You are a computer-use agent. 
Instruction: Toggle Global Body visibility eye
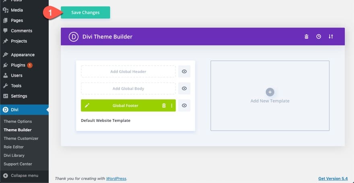pos(184,88)
